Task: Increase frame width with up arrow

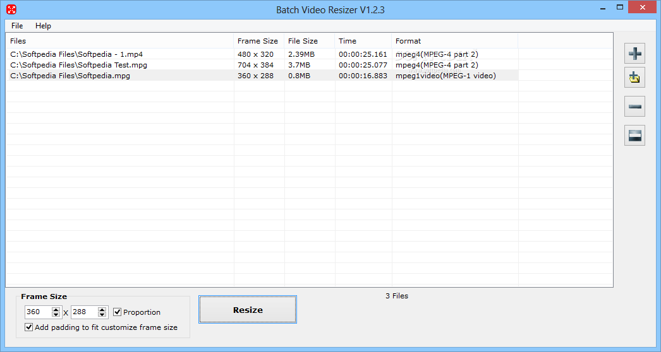Action: point(56,310)
